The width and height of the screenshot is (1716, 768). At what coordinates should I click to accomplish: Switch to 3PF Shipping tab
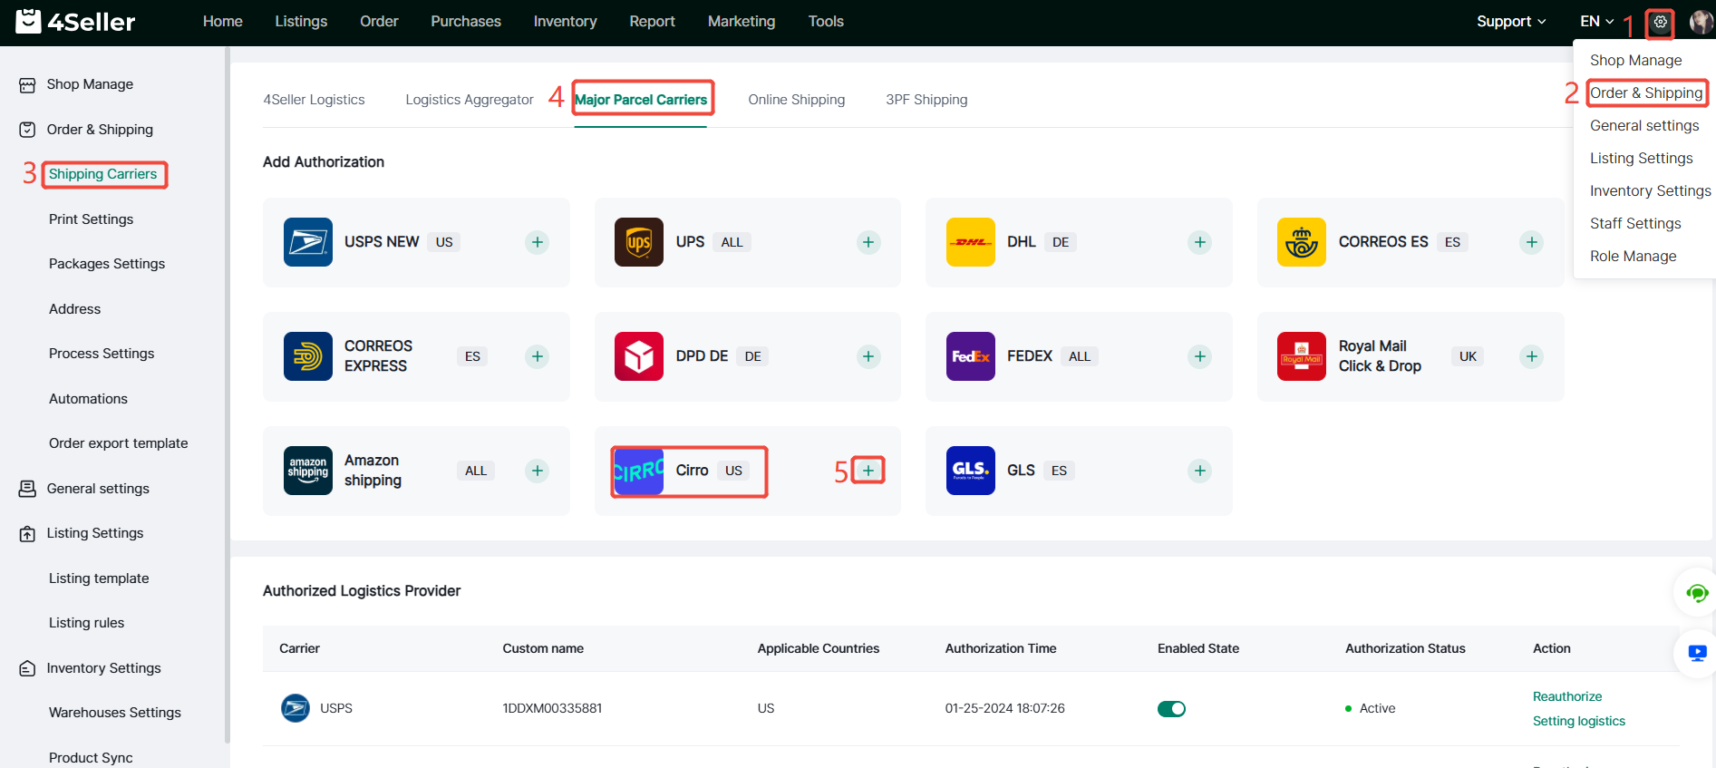[x=926, y=100]
